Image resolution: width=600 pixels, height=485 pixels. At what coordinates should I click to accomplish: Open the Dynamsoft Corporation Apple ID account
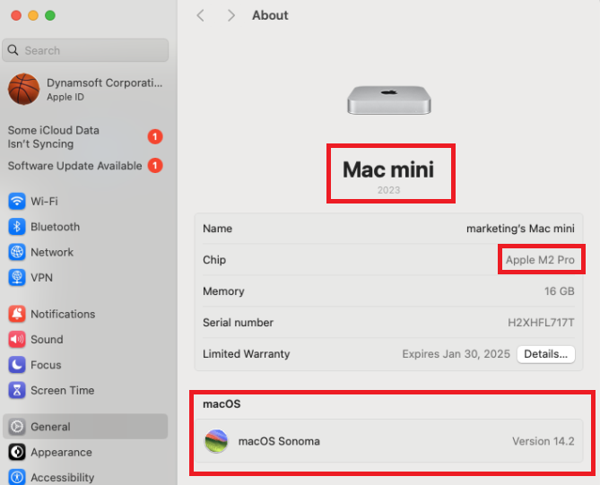pos(85,89)
